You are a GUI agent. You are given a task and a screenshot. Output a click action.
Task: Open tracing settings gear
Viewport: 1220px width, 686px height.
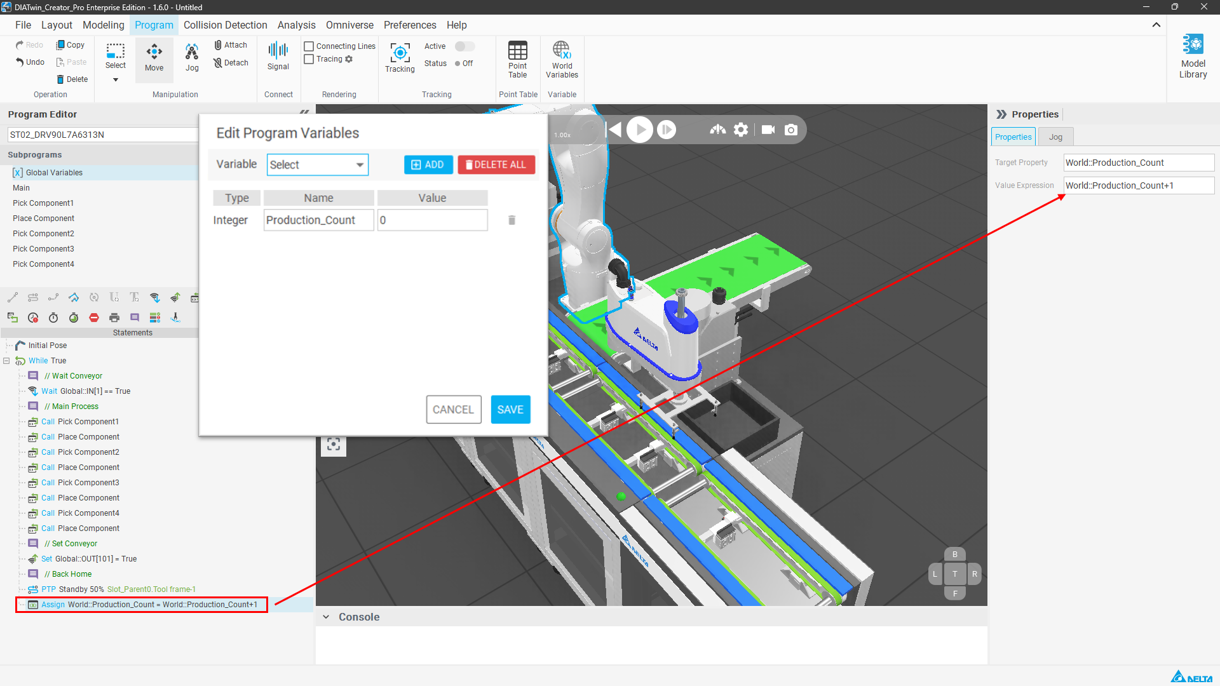[349, 59]
